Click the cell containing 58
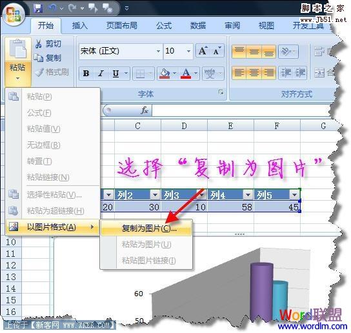351x333 pixels. 230,207
